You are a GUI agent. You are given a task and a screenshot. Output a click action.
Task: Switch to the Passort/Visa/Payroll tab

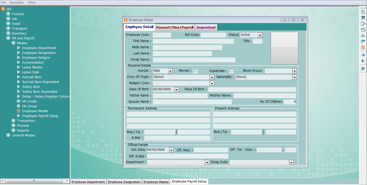pos(175,27)
